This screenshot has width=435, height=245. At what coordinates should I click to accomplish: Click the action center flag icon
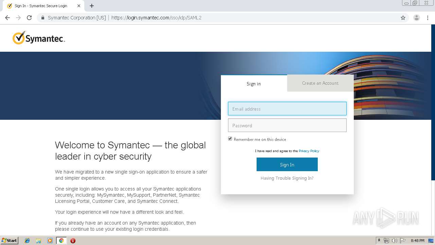coord(403,241)
